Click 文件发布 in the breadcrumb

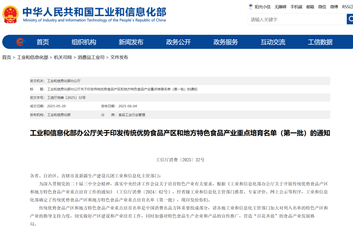tap(119, 57)
